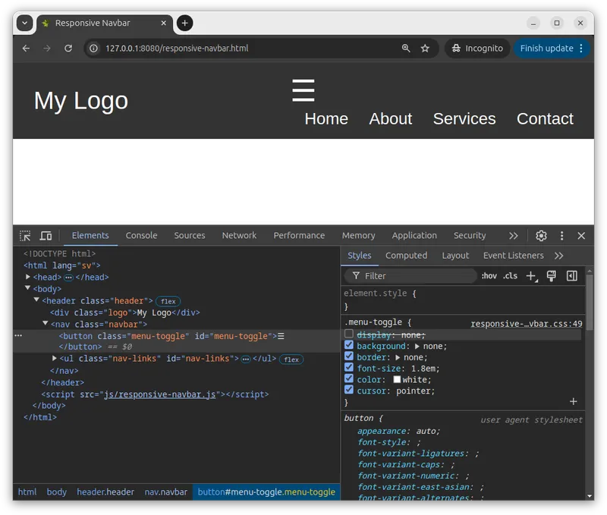Disable the cursor: pointer property checkbox
Viewport: 607px width, 515px height.
[x=349, y=391]
